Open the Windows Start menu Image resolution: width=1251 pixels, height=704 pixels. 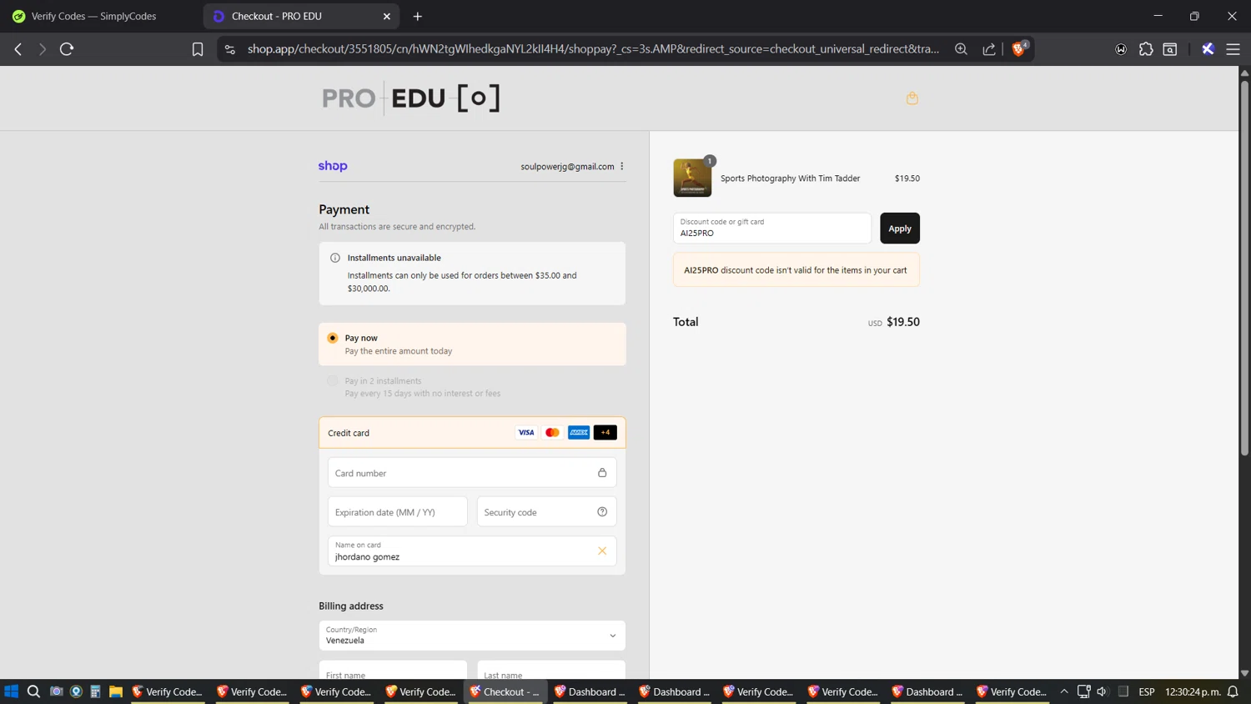pos(12,691)
